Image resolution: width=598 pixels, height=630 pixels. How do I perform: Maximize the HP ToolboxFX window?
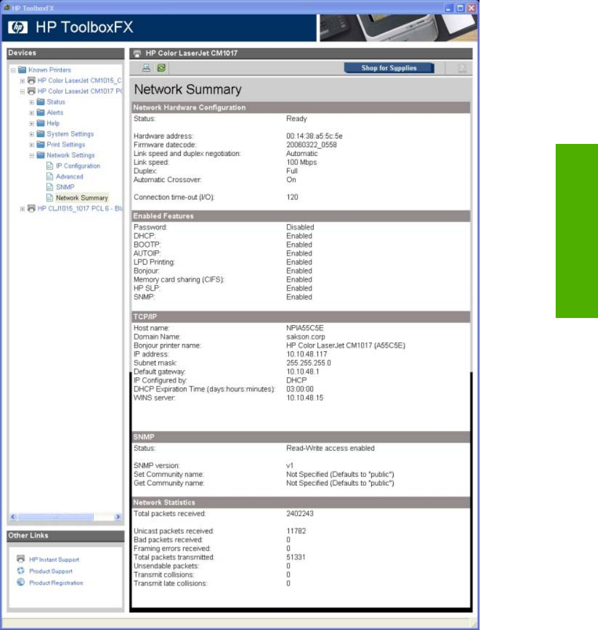[x=460, y=8]
